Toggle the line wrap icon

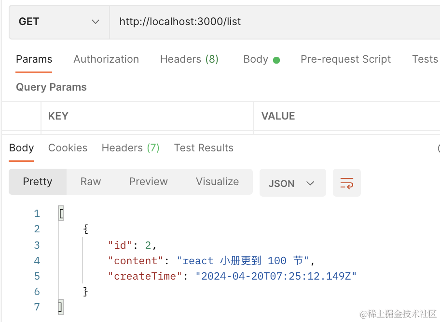pyautogui.click(x=346, y=183)
